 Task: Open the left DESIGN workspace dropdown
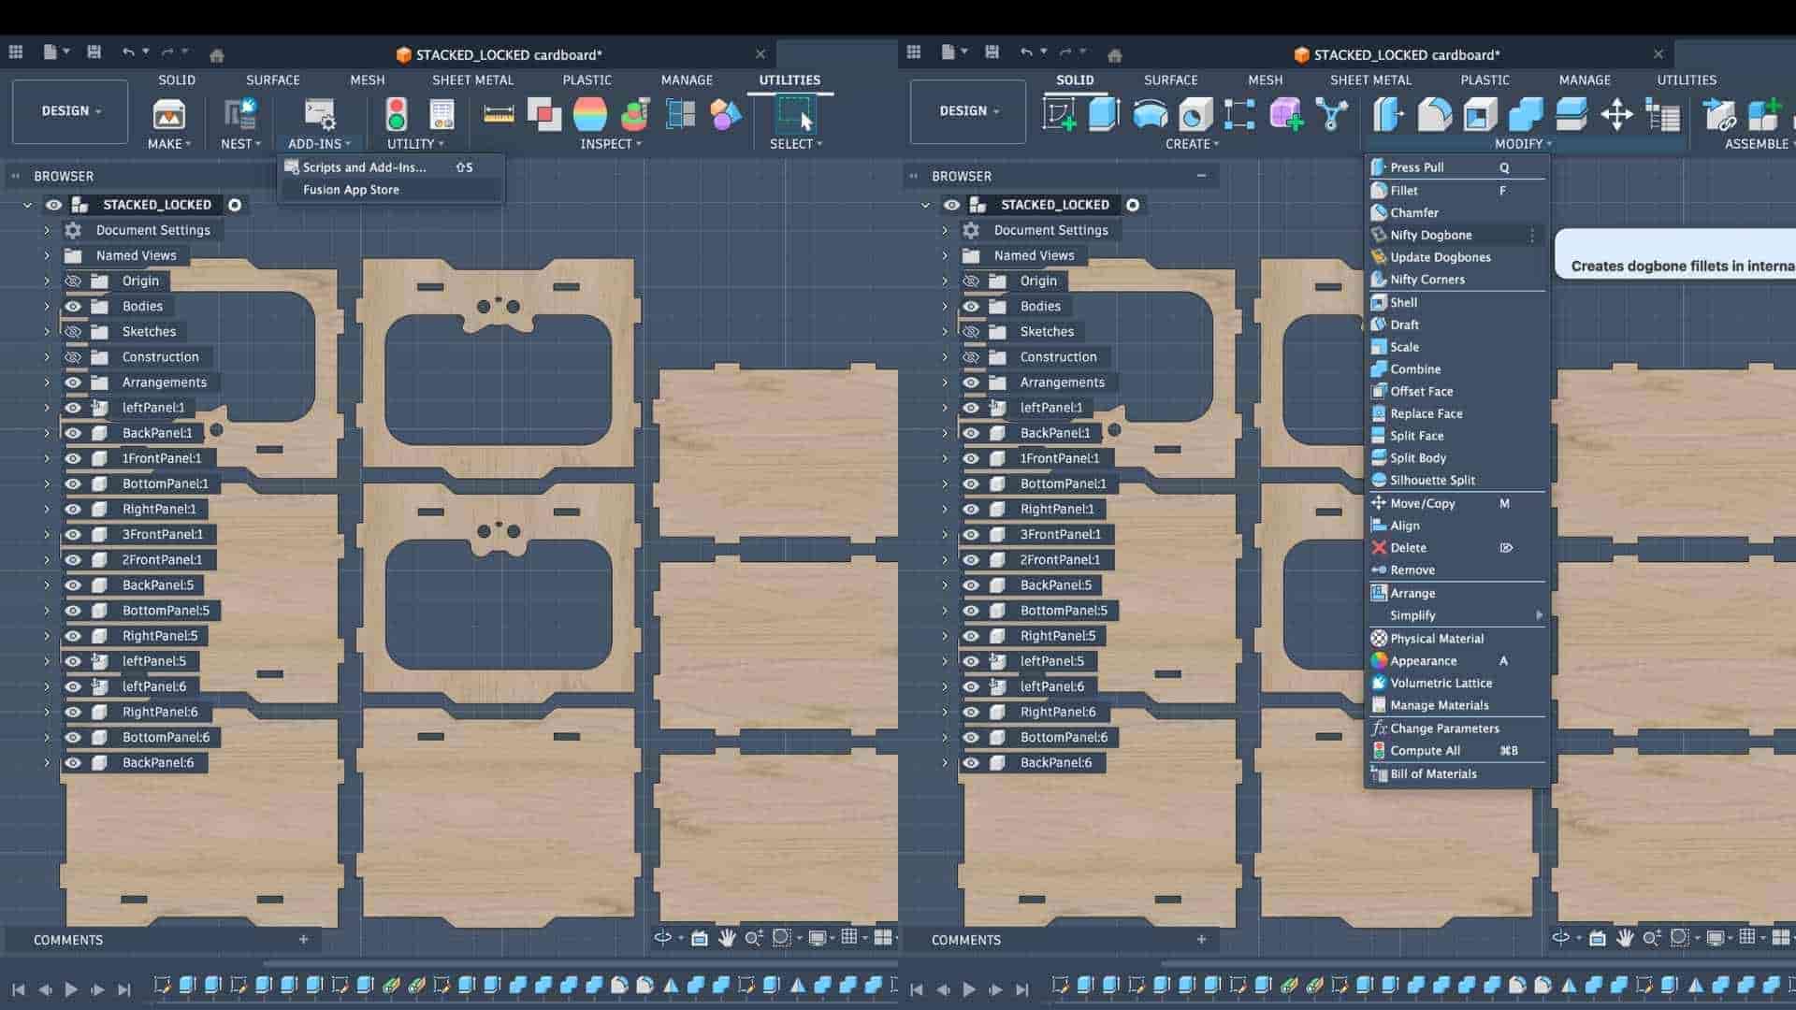click(x=70, y=111)
